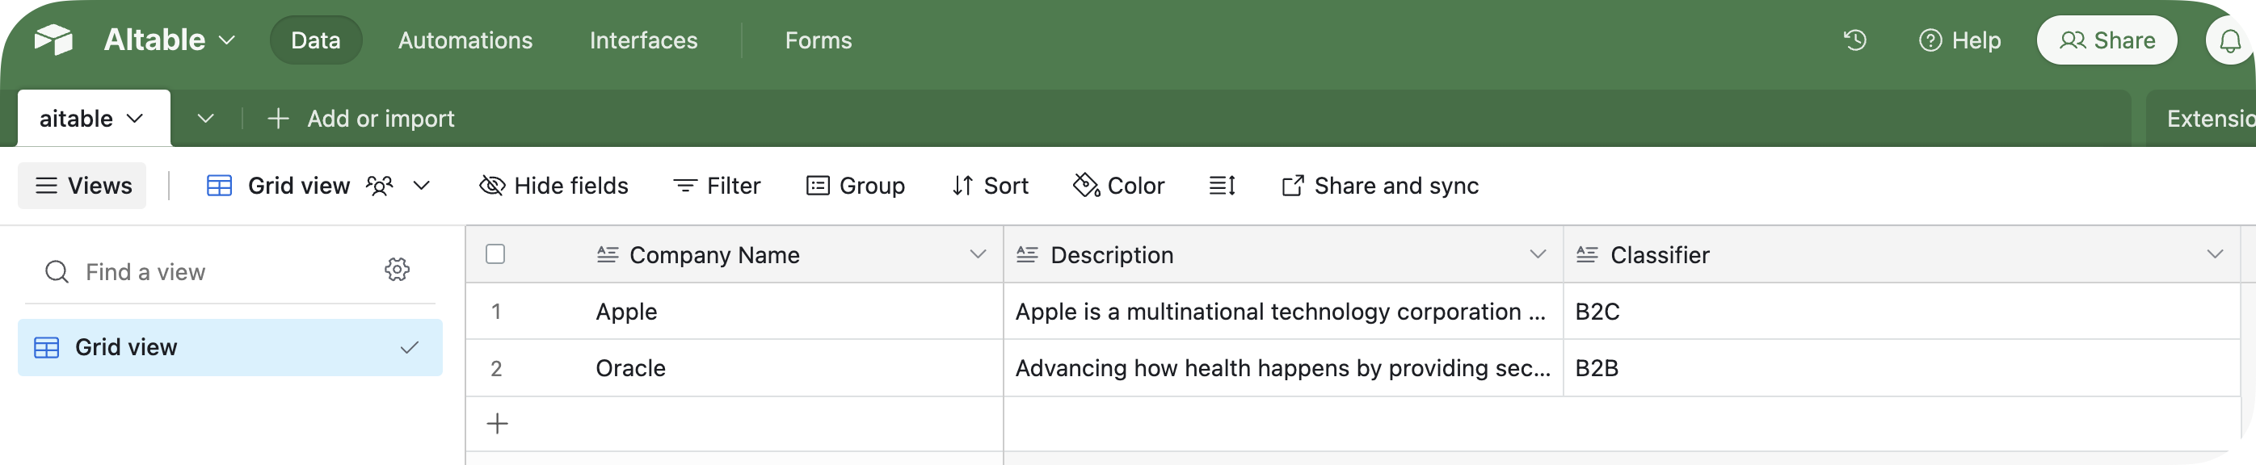Screen dimensions: 2256x465
Task: Click the Share button
Action: pos(2107,40)
